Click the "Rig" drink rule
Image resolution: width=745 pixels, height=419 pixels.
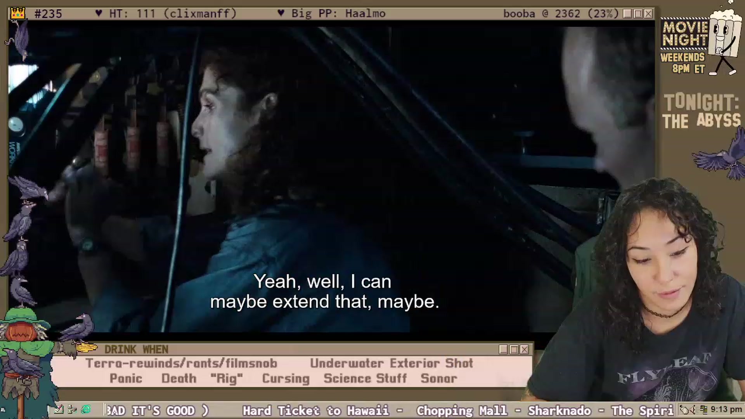click(227, 378)
